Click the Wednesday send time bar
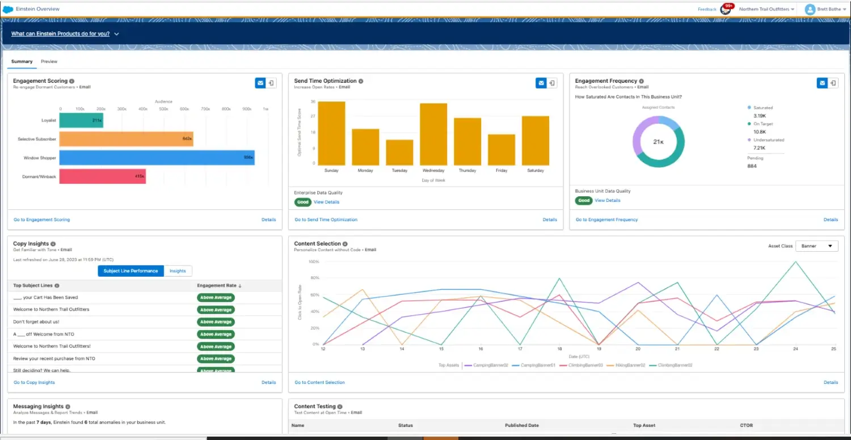Screen dimensions: 851x440 [433, 134]
